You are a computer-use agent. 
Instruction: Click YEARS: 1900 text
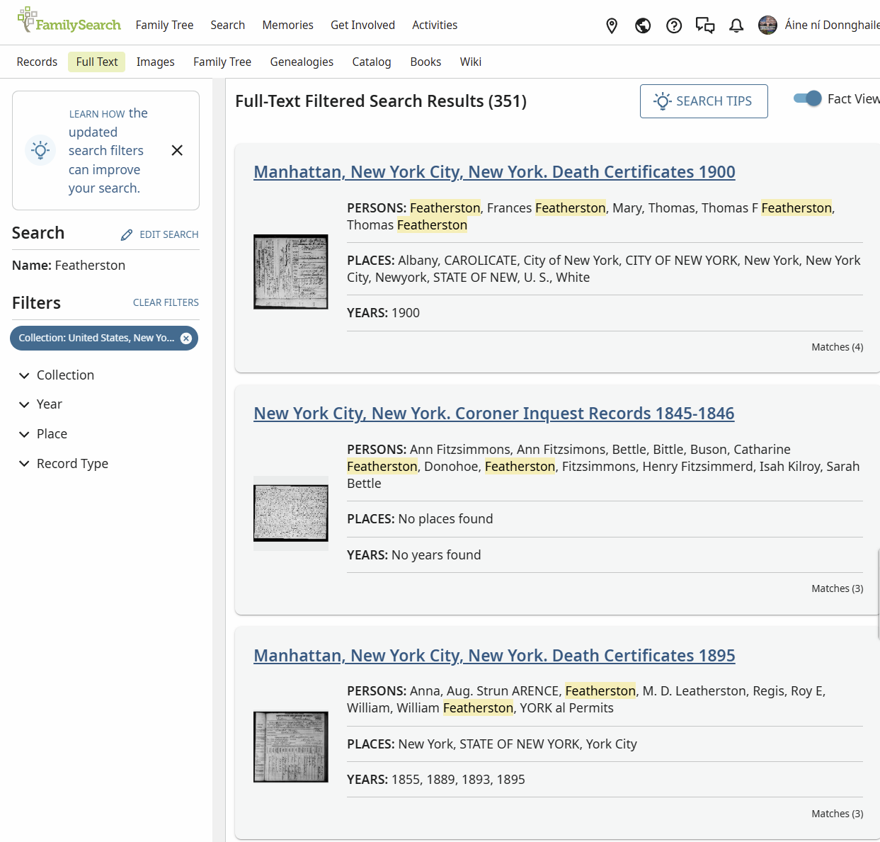(383, 313)
